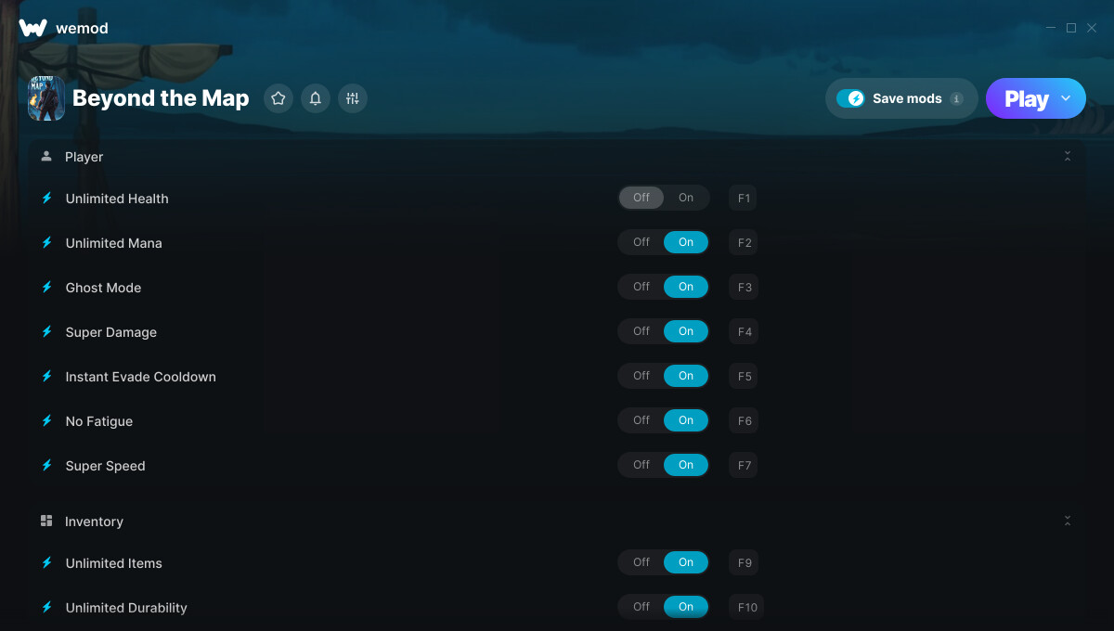Open the notifications bell icon

click(316, 98)
